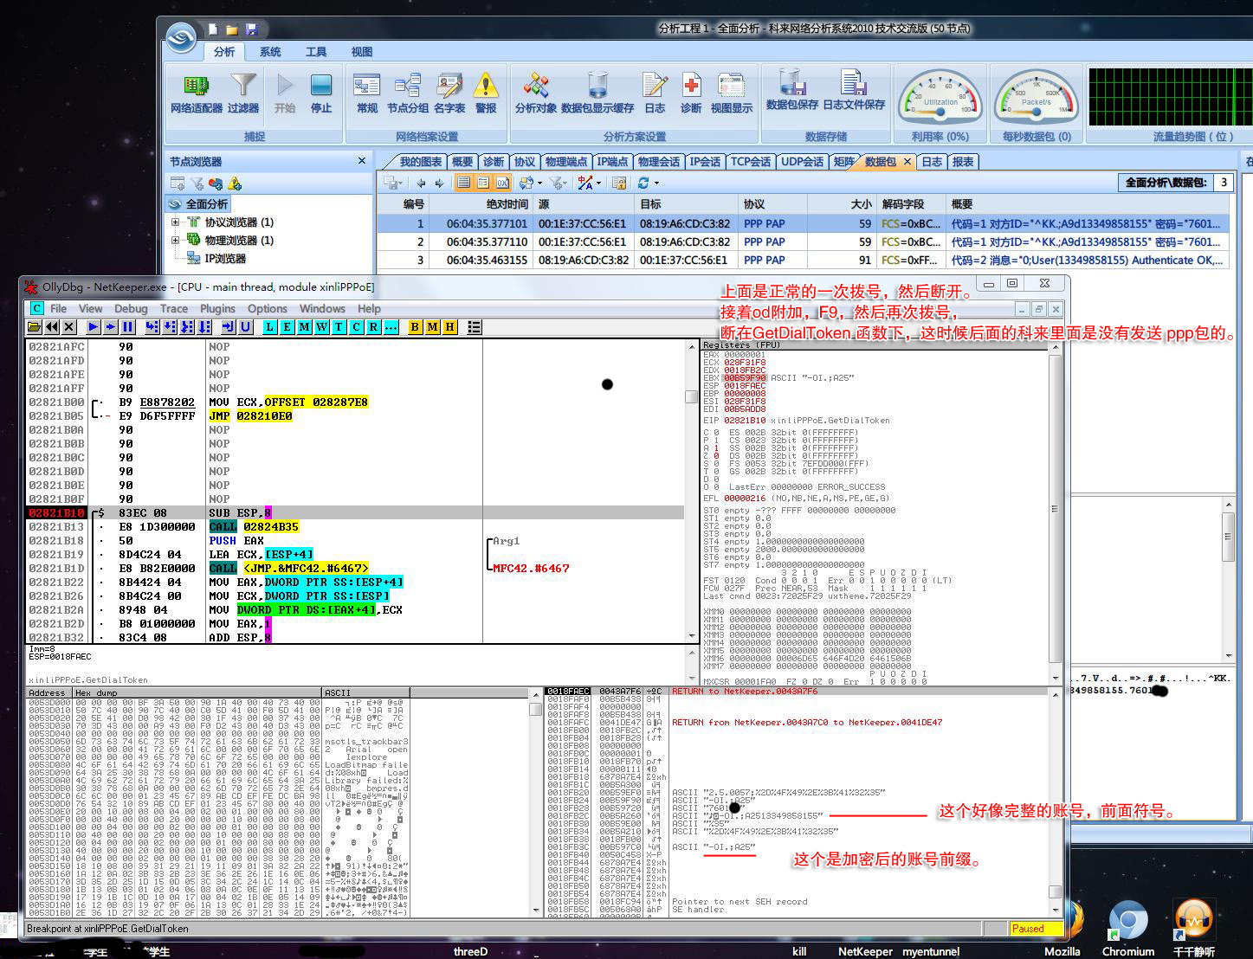Screen dimensions: 1253x959
Task: Select the CALL 02824B35 disassembly line
Action: (x=356, y=526)
